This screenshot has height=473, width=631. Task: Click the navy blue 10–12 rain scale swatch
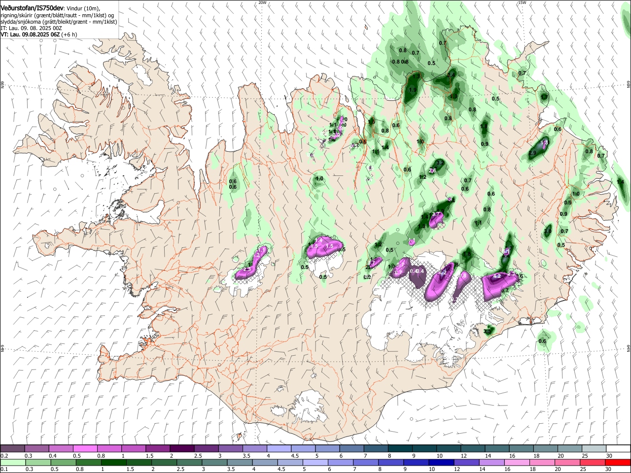pos(442,463)
